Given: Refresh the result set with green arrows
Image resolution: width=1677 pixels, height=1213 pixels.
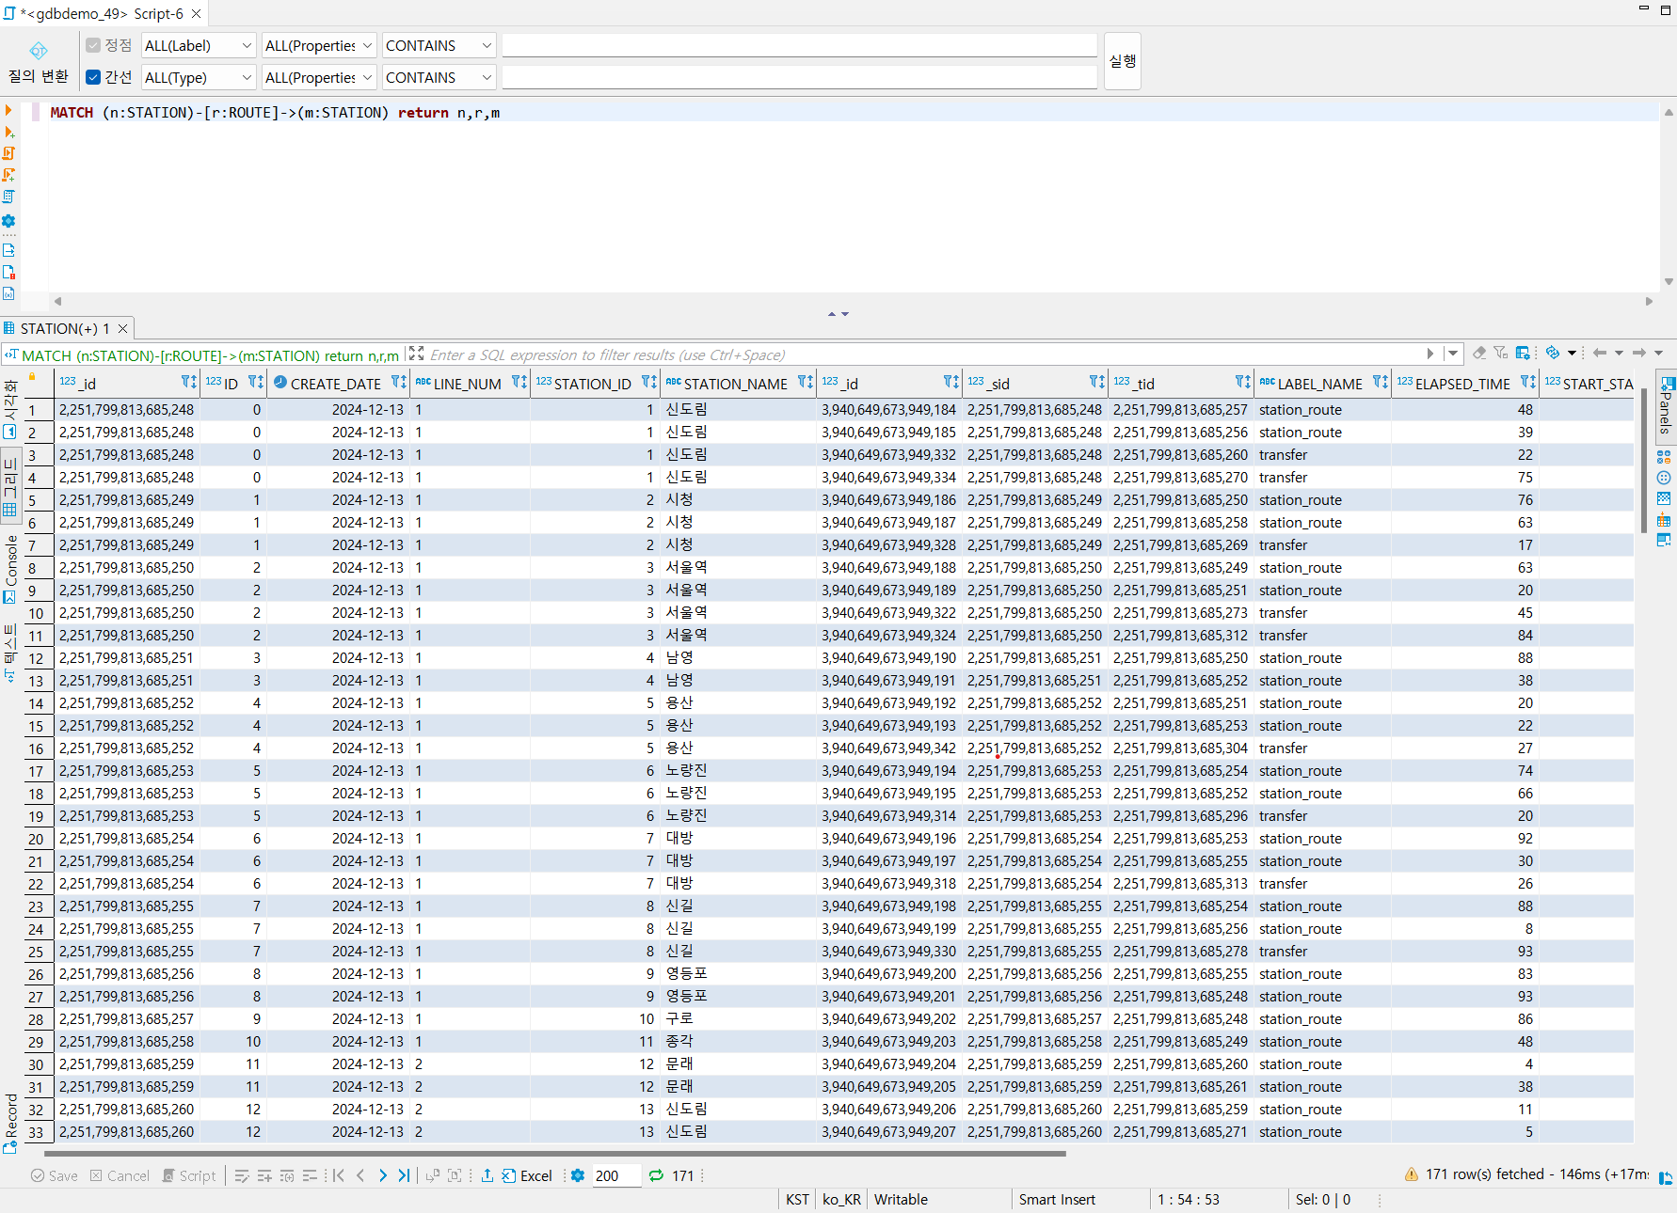Looking at the screenshot, I should point(656,1175).
